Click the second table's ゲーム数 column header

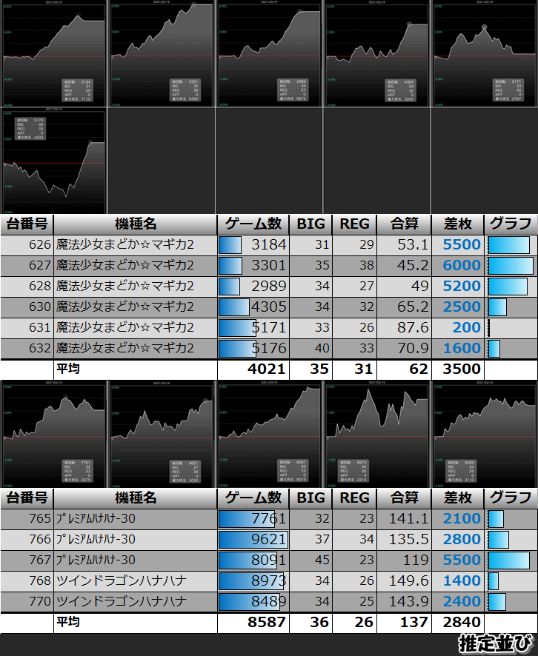[253, 498]
